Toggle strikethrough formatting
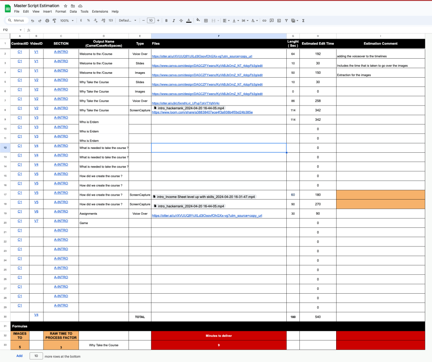This screenshot has height=362, width=432. click(x=181, y=21)
